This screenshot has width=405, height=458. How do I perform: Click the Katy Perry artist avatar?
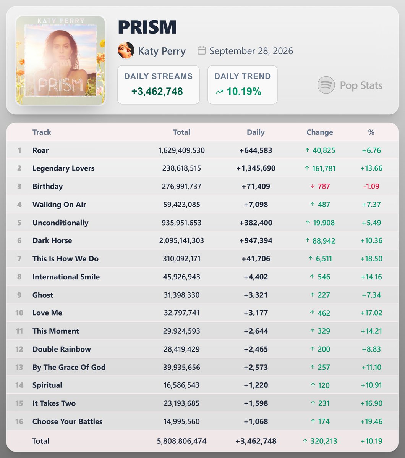(126, 50)
